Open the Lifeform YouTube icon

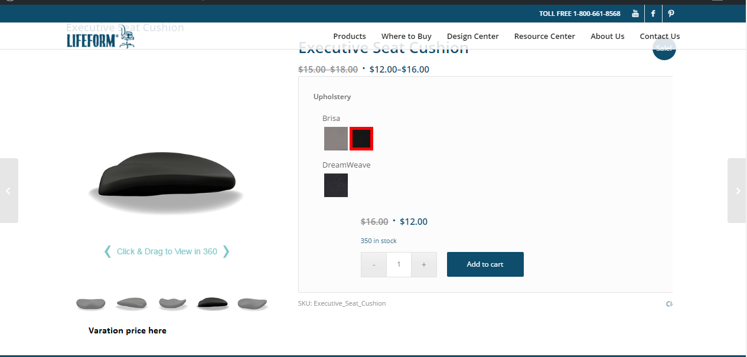tap(635, 14)
